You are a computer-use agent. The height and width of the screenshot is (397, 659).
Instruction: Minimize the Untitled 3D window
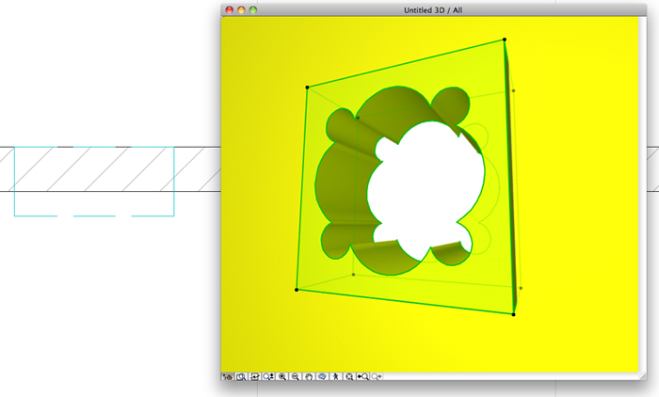point(241,10)
